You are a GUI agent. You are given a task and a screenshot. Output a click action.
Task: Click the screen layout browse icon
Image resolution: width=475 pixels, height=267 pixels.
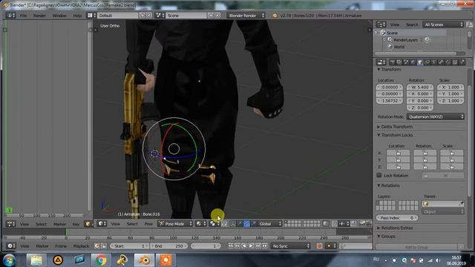[91, 15]
